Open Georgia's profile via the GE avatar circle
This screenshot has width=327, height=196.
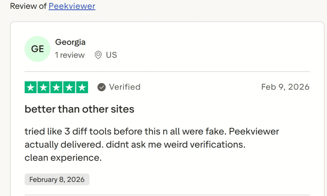click(37, 49)
